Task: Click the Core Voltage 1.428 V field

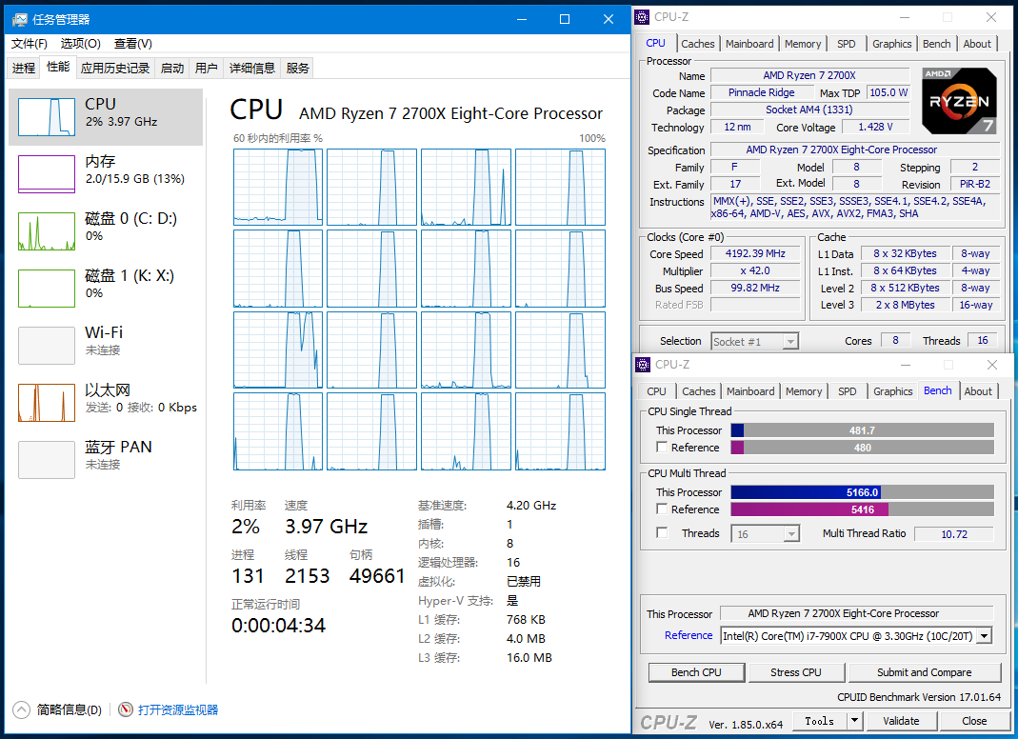Action: pyautogui.click(x=875, y=127)
